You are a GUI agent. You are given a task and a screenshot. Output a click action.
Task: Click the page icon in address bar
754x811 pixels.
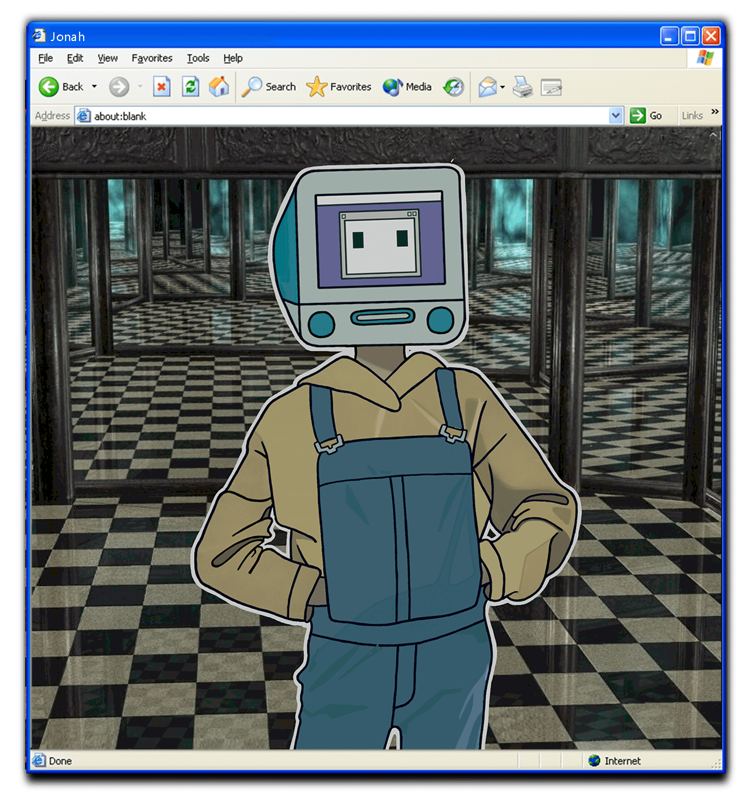tap(84, 116)
